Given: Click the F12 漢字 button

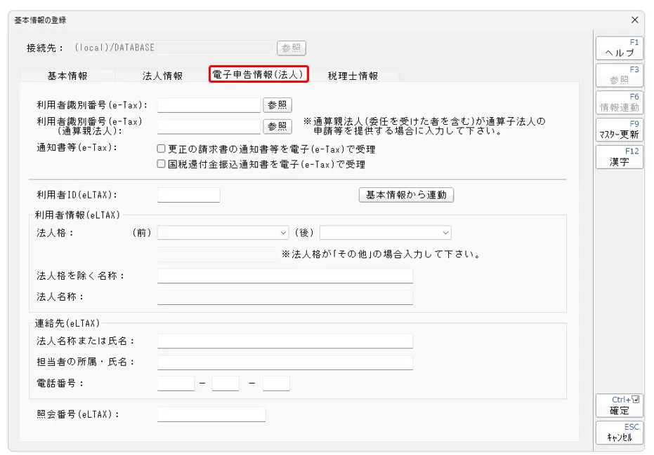Looking at the screenshot, I should tap(620, 157).
